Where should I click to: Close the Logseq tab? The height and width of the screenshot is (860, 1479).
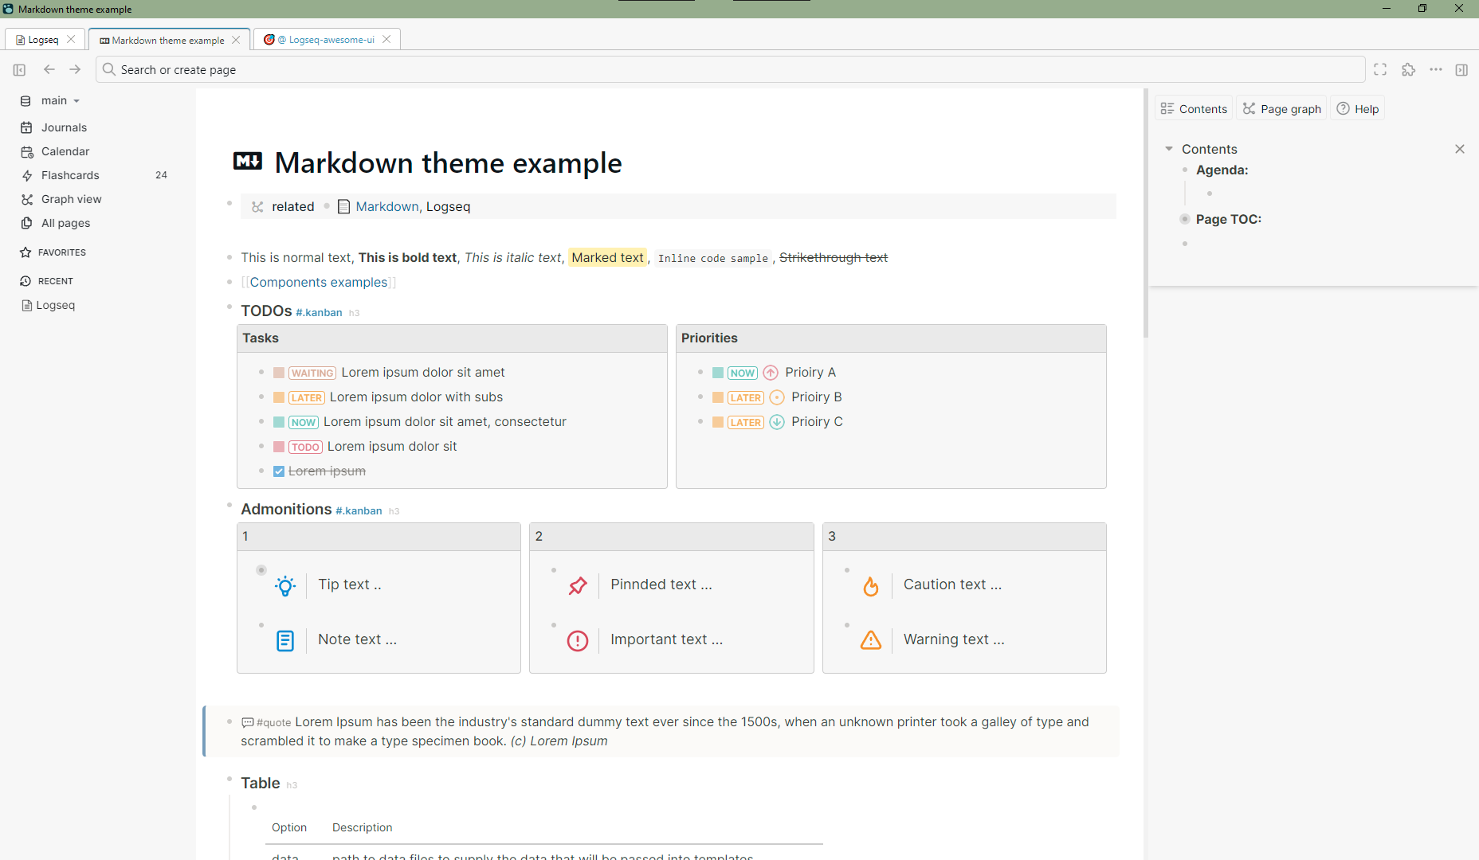pos(71,39)
